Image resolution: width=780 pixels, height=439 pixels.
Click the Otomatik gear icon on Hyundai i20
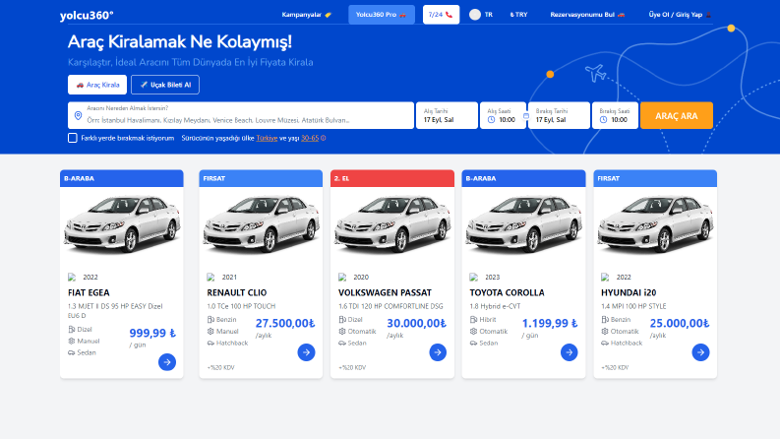click(x=605, y=331)
